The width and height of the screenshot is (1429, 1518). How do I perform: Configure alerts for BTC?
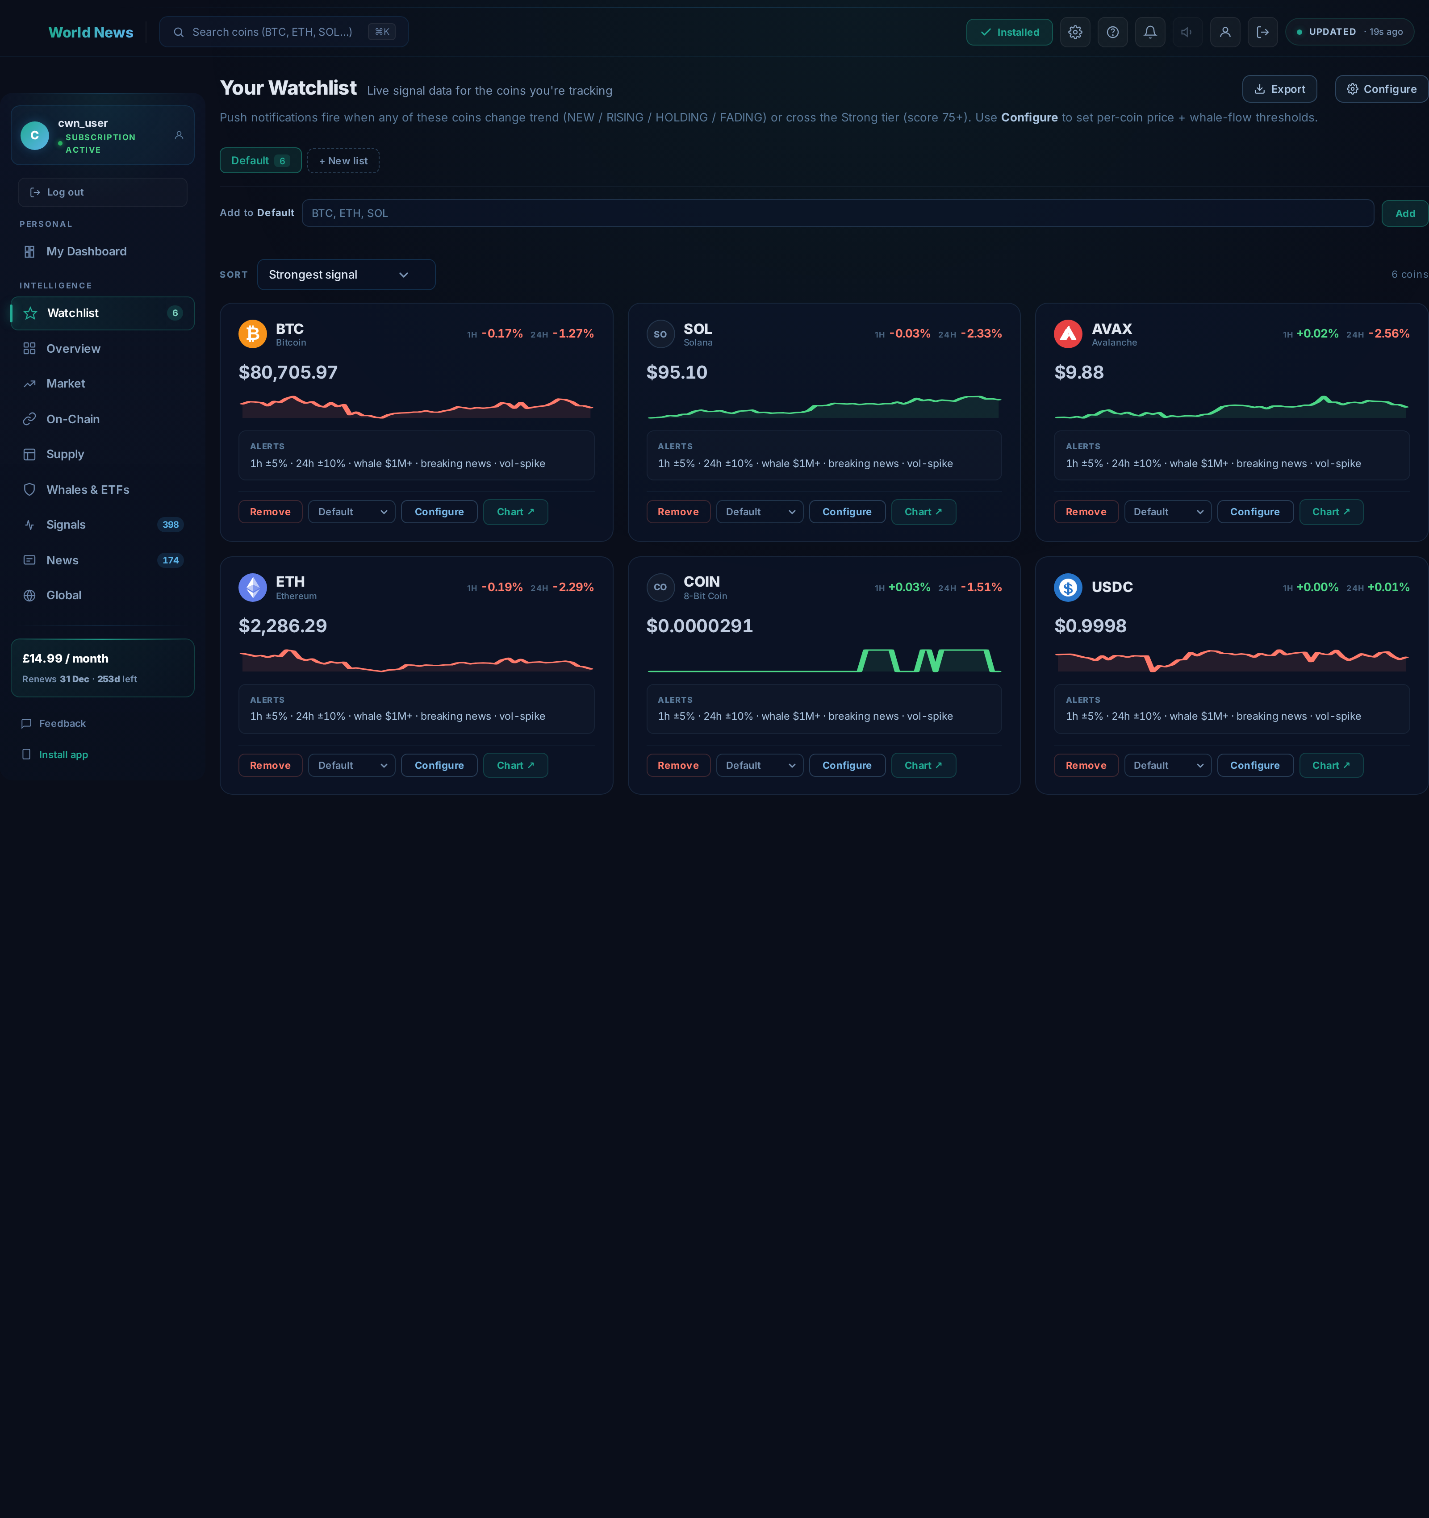pos(439,513)
